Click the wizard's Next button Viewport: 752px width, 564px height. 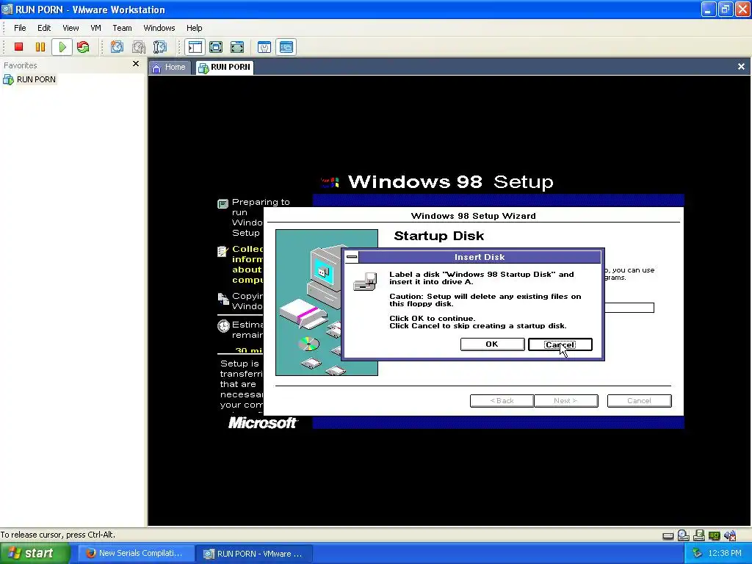566,400
